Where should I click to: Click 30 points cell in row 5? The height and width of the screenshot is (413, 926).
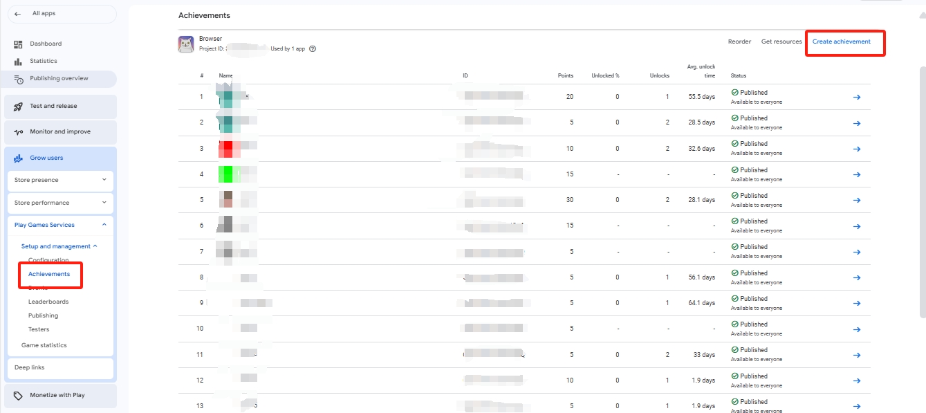(x=570, y=200)
